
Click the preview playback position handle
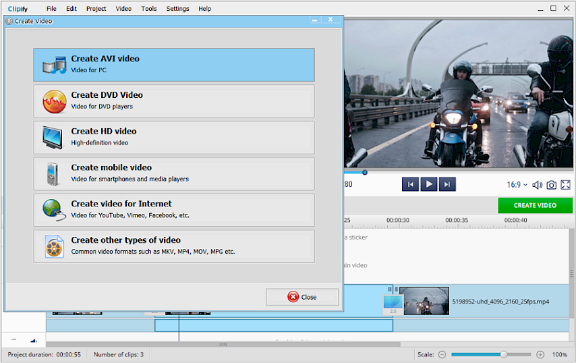point(365,172)
